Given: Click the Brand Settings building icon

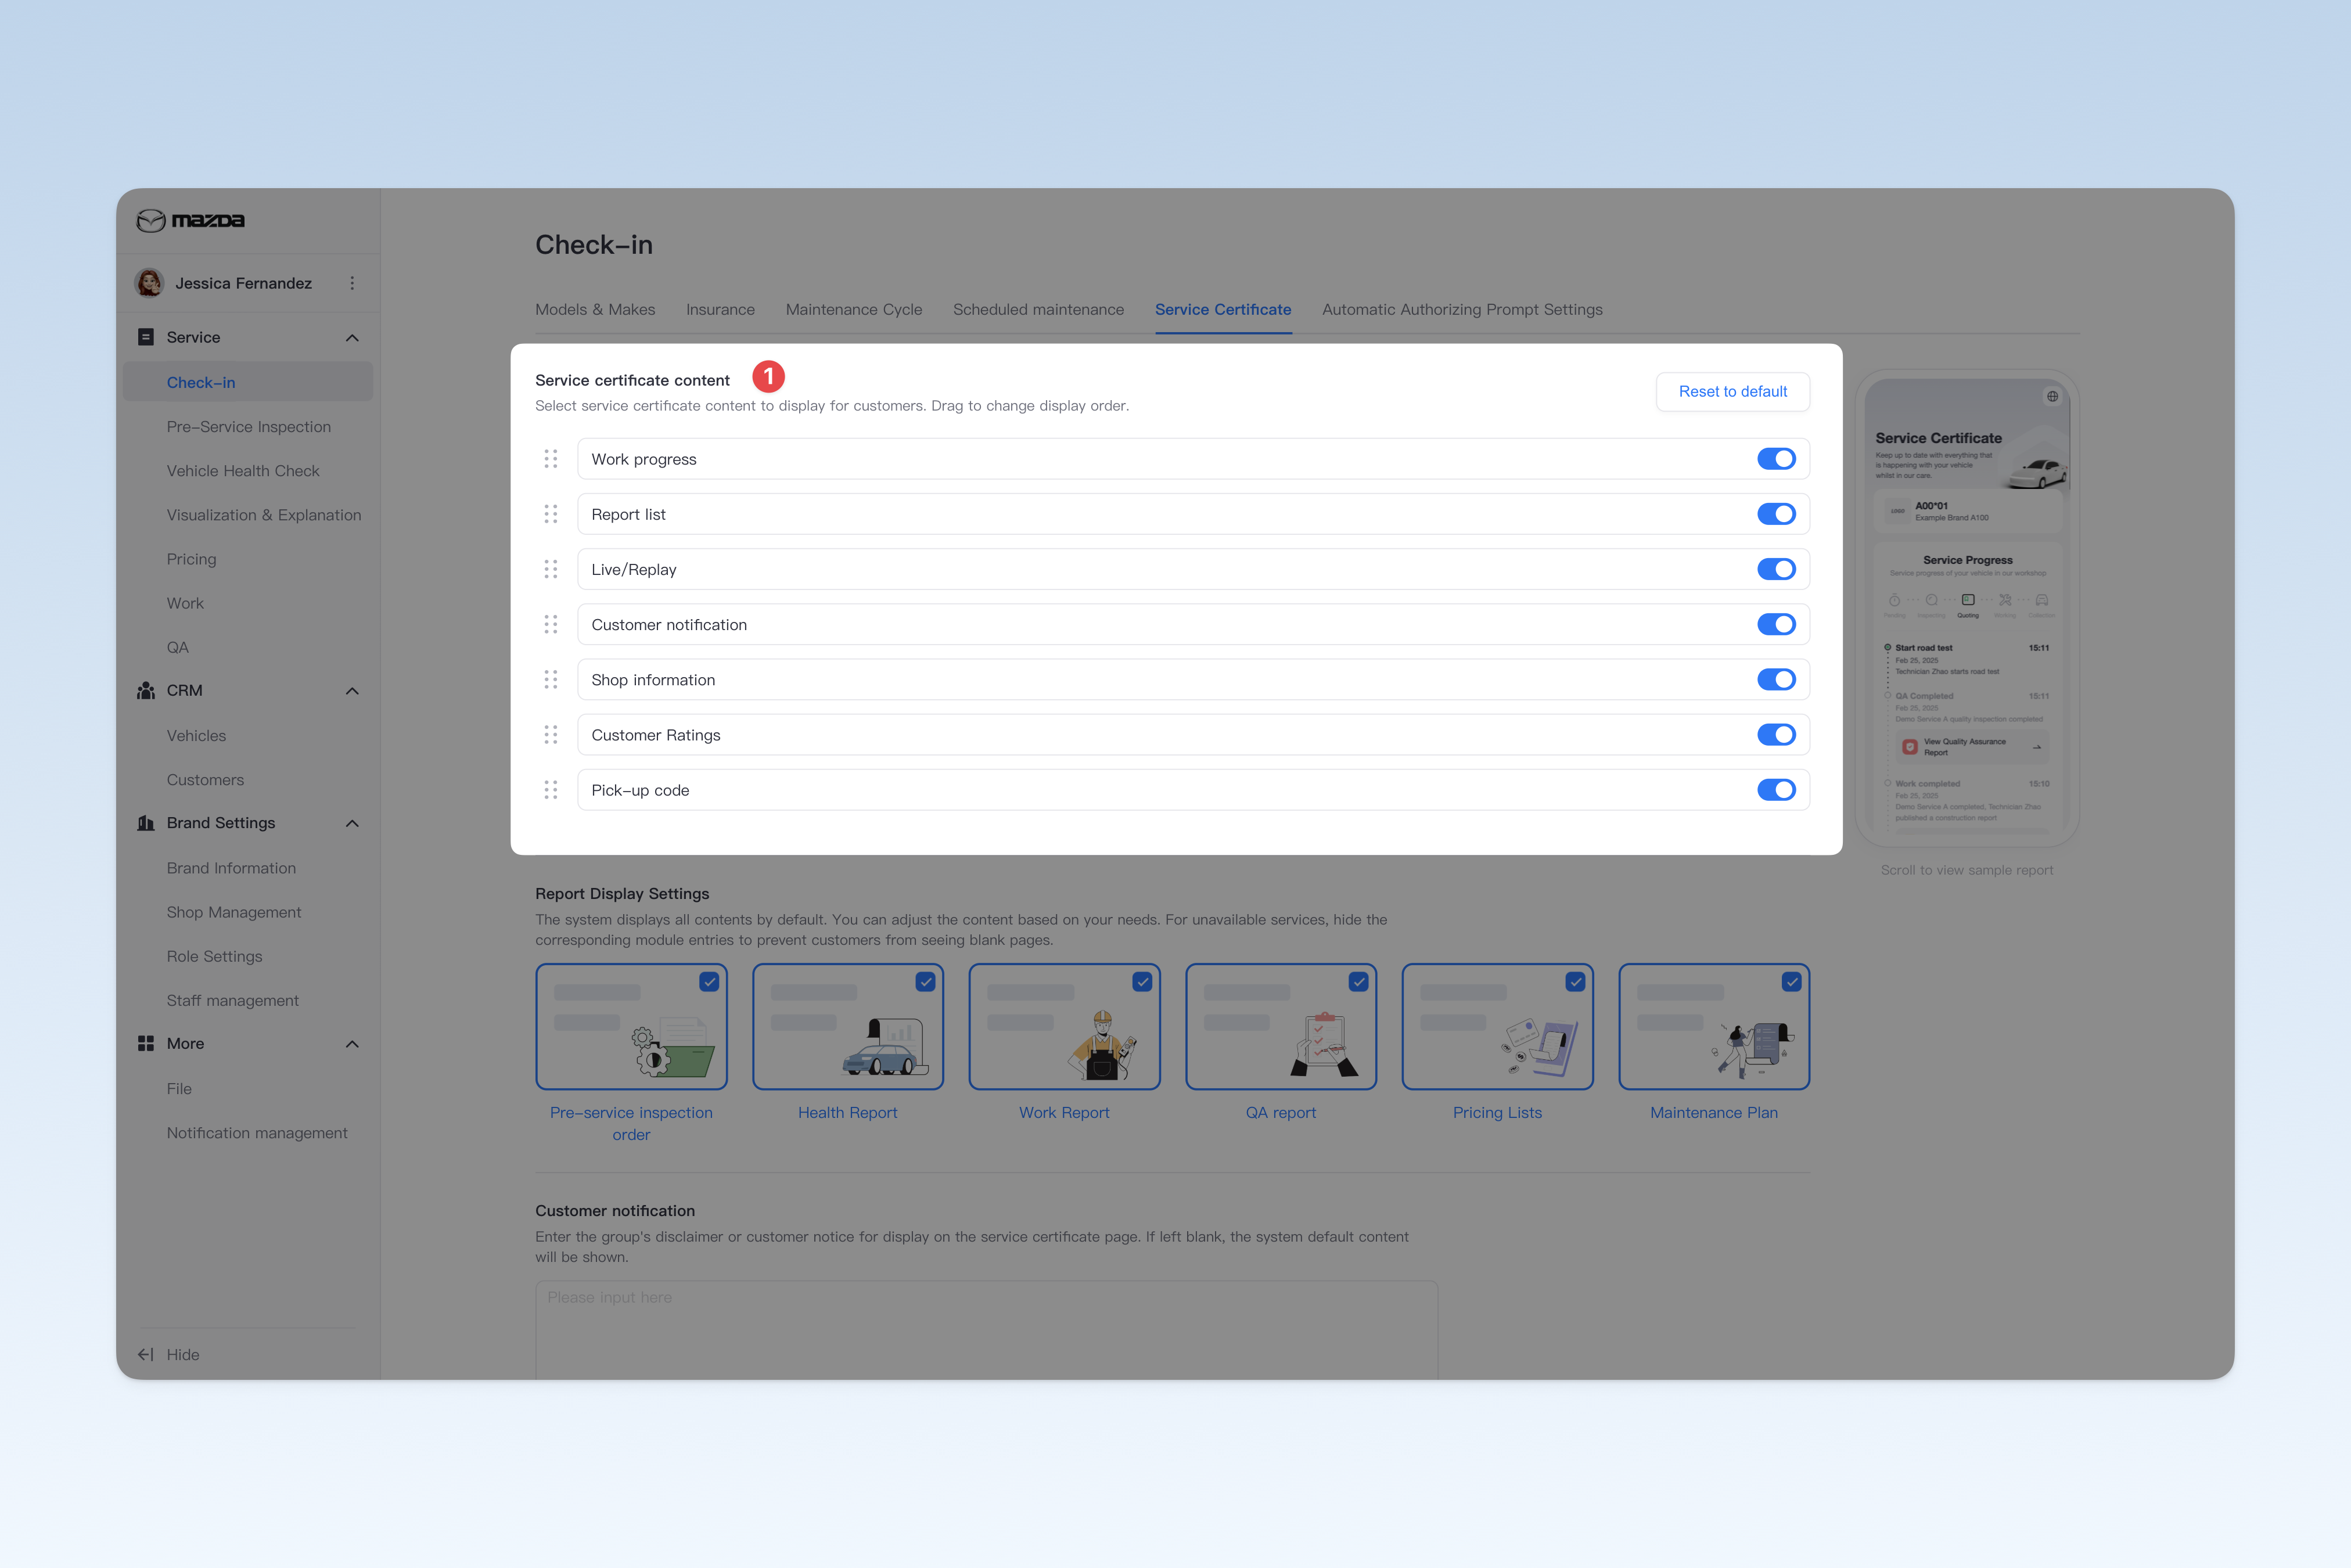Looking at the screenshot, I should click(x=146, y=823).
